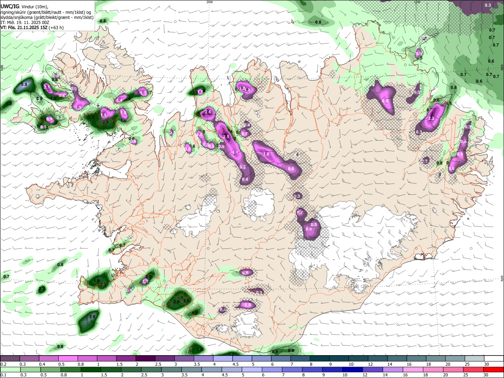Pick bright pink swatch between 0.5 and 0.8, upper legend
The height and width of the screenshot is (378, 504).
[x=68, y=359]
